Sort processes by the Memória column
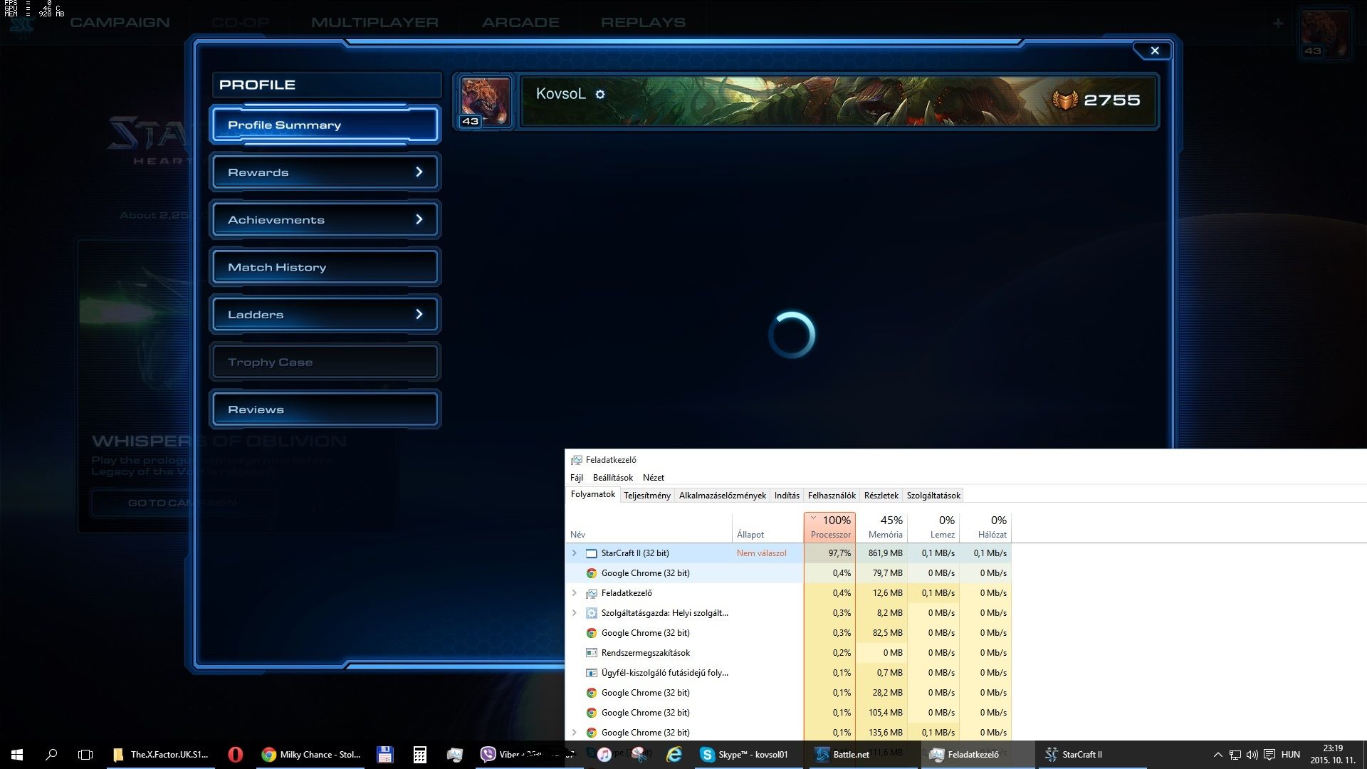The height and width of the screenshot is (769, 1367). click(x=884, y=527)
